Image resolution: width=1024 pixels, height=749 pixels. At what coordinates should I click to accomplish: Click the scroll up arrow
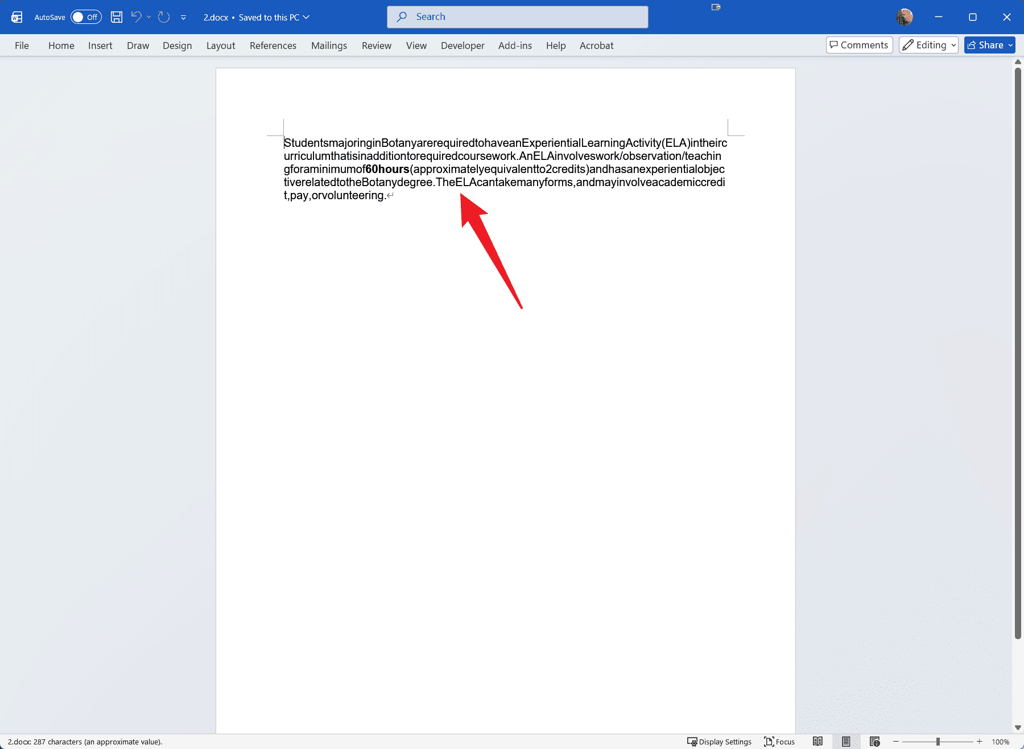[1018, 61]
